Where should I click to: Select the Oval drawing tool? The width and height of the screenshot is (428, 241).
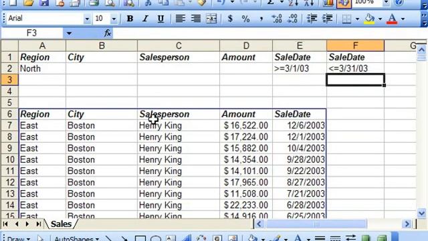(x=156, y=238)
